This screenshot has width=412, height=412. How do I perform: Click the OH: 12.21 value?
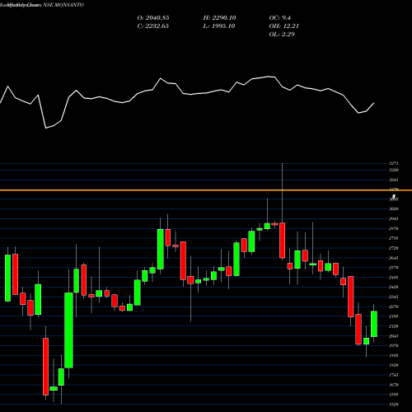pos(283,26)
